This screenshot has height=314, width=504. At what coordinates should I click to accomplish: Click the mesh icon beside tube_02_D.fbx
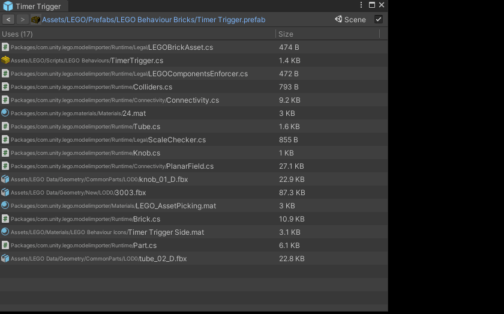pyautogui.click(x=5, y=259)
